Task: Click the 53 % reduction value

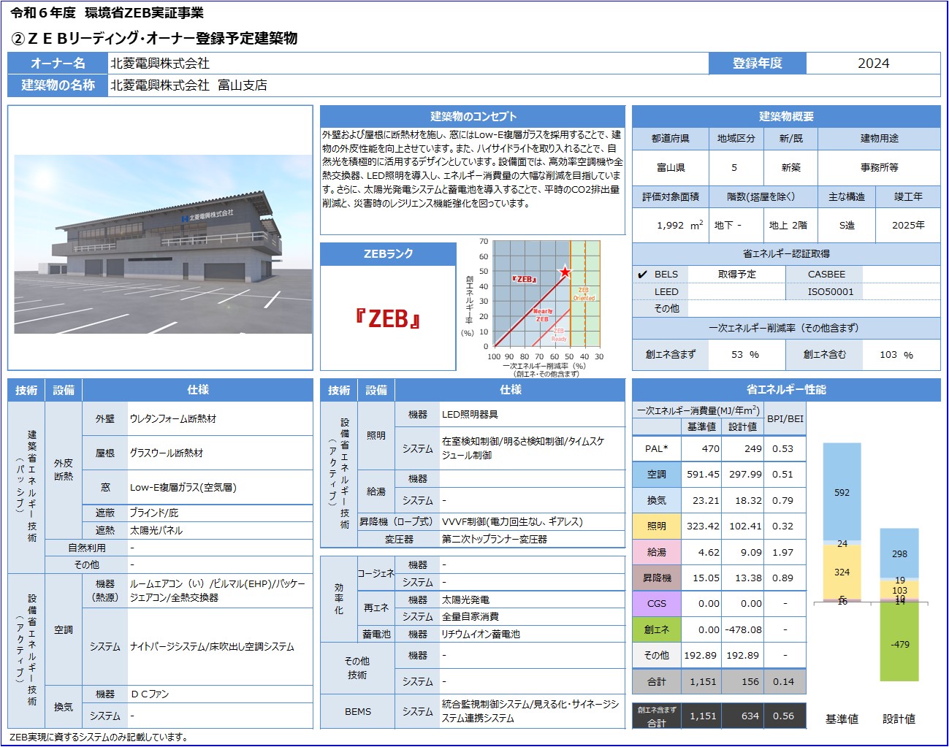Action: coord(745,355)
